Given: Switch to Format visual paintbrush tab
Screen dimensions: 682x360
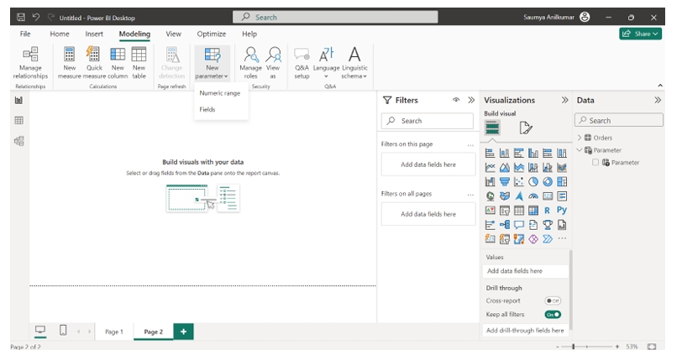Looking at the screenshot, I should 526,128.
